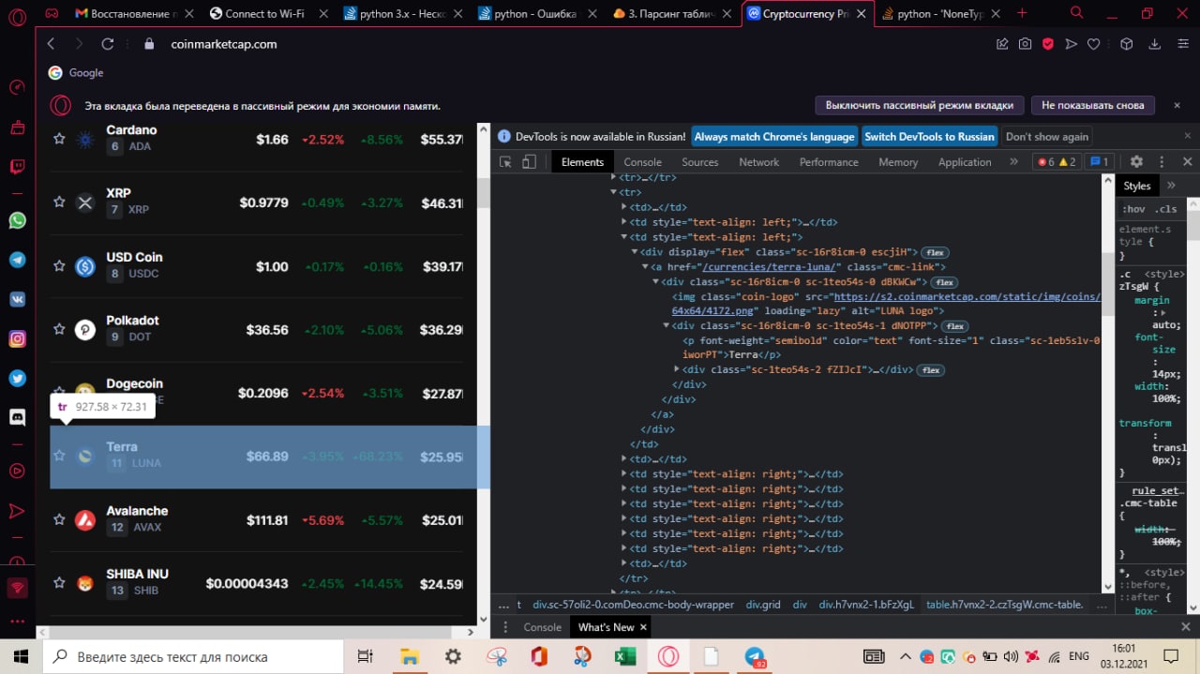Viewport: 1200px width, 674px height.
Task: Open the Twitch sidebar icon
Action: pyautogui.click(x=17, y=167)
